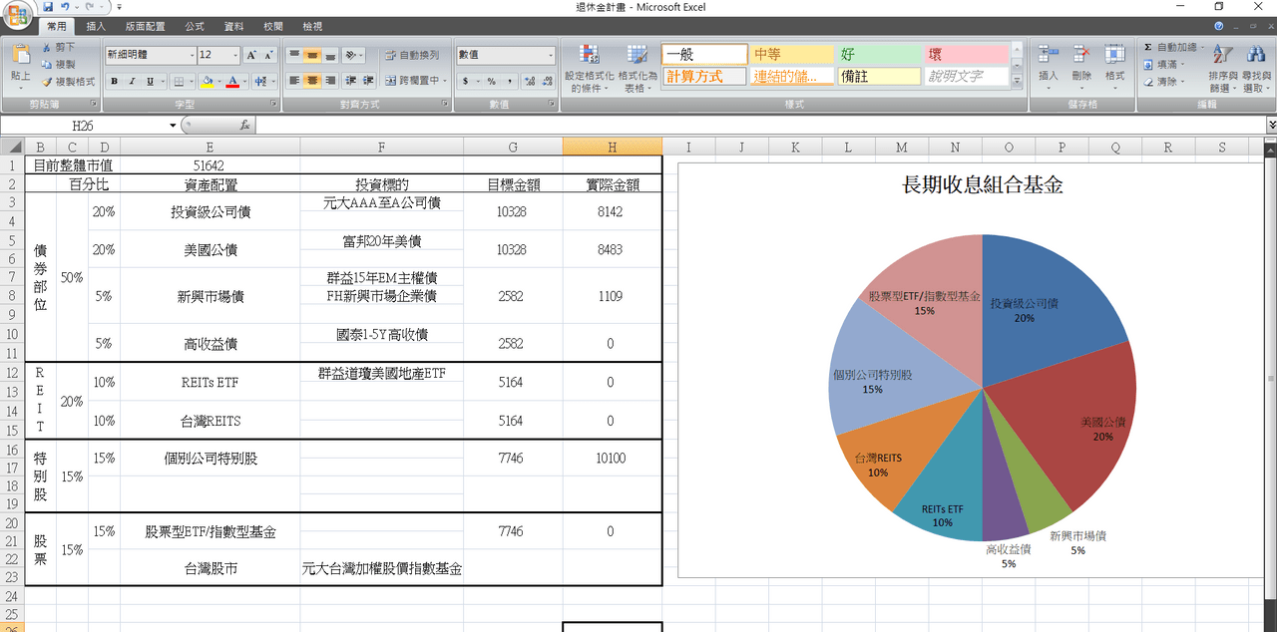The image size is (1277, 632).
Task: Undo the last action
Action: click(x=65, y=7)
